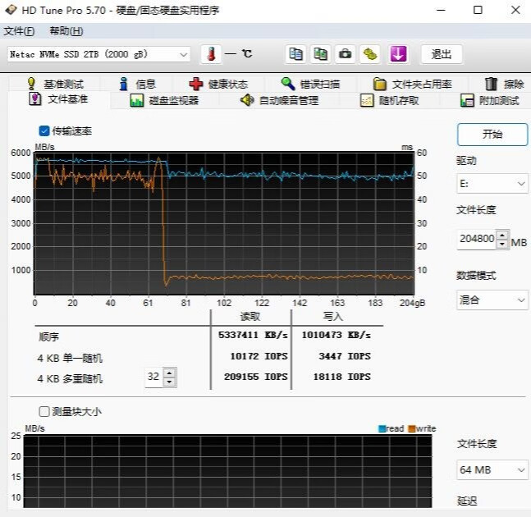Screen dimensions: 531x517
Task: Switch to the 信息 tab
Action: click(137, 84)
